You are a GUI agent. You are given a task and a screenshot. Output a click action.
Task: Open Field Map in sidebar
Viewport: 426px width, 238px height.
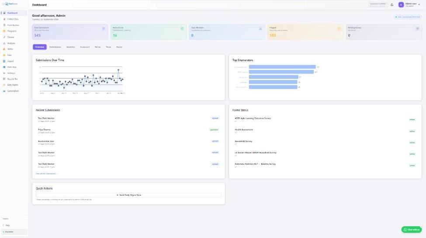point(14,67)
